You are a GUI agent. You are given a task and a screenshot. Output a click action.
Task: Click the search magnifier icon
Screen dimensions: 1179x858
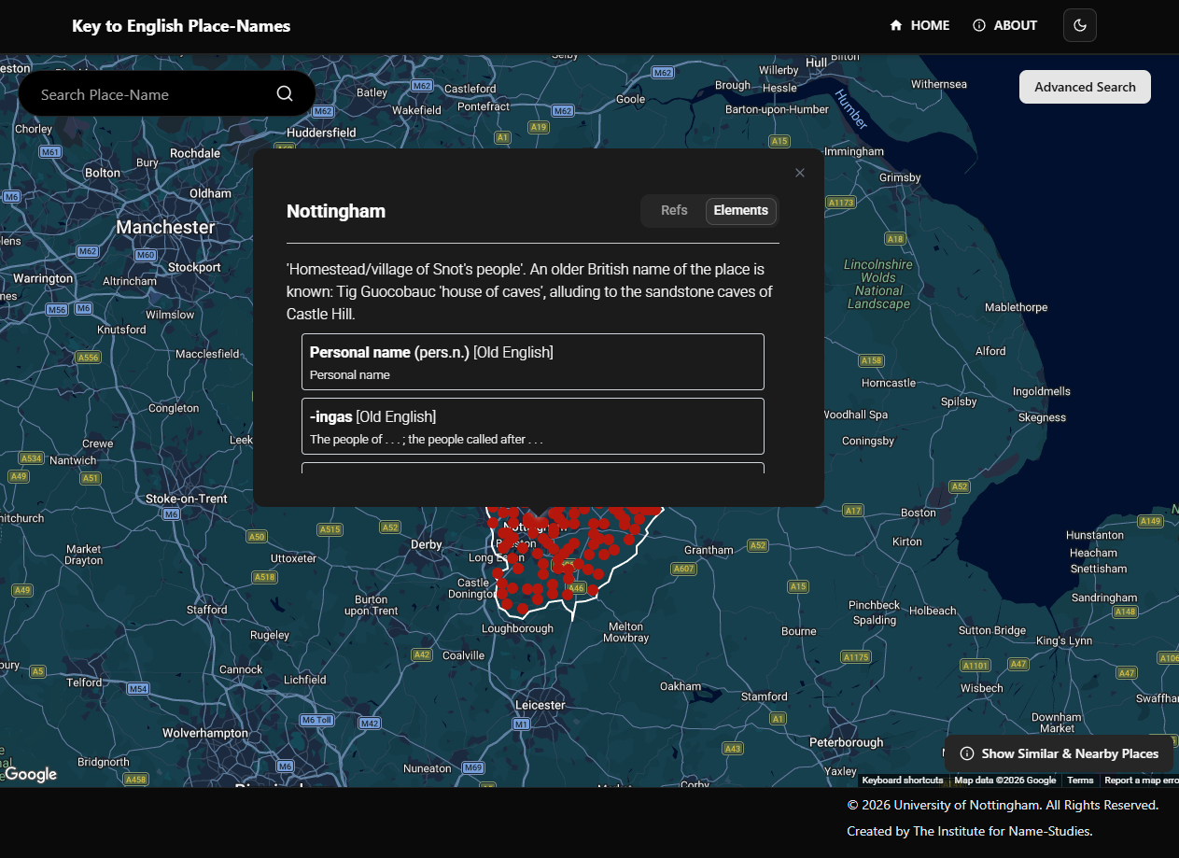pyautogui.click(x=285, y=93)
